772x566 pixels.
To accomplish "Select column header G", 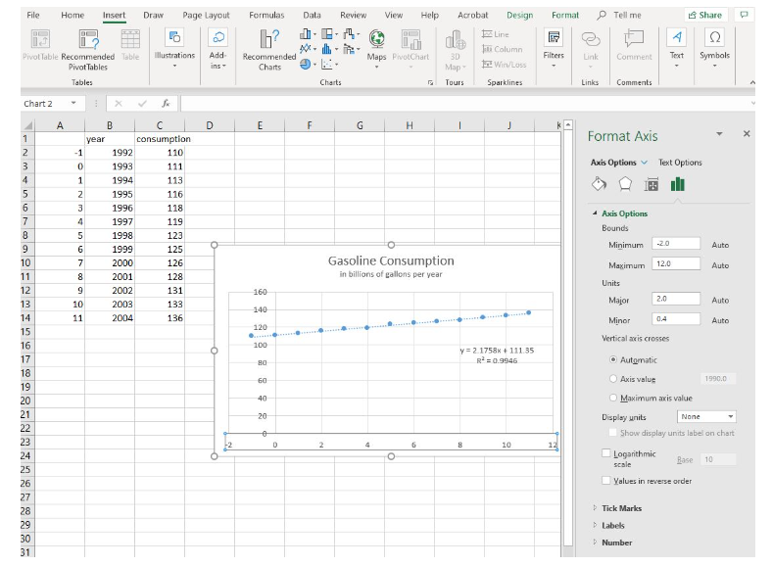I will coord(360,125).
